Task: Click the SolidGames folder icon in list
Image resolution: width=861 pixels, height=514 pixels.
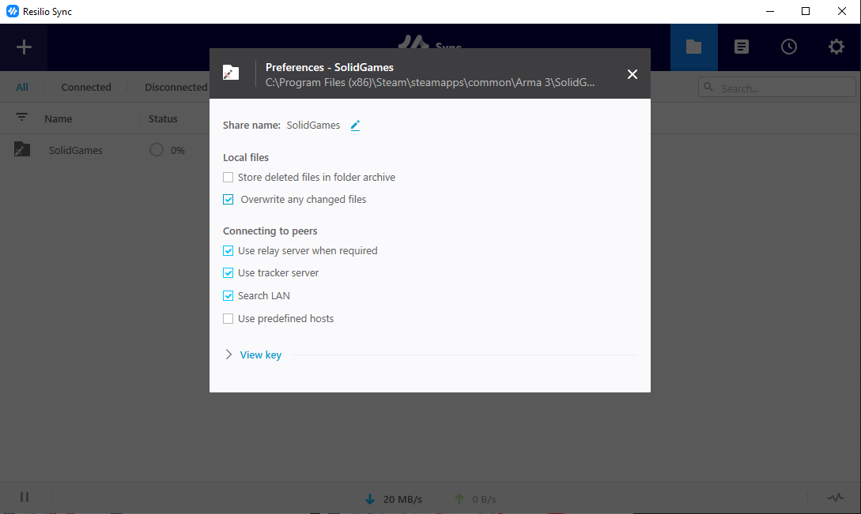Action: coord(22,150)
